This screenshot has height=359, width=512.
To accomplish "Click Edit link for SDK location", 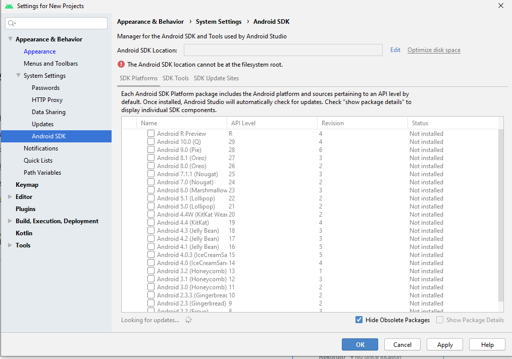I will tap(395, 49).
